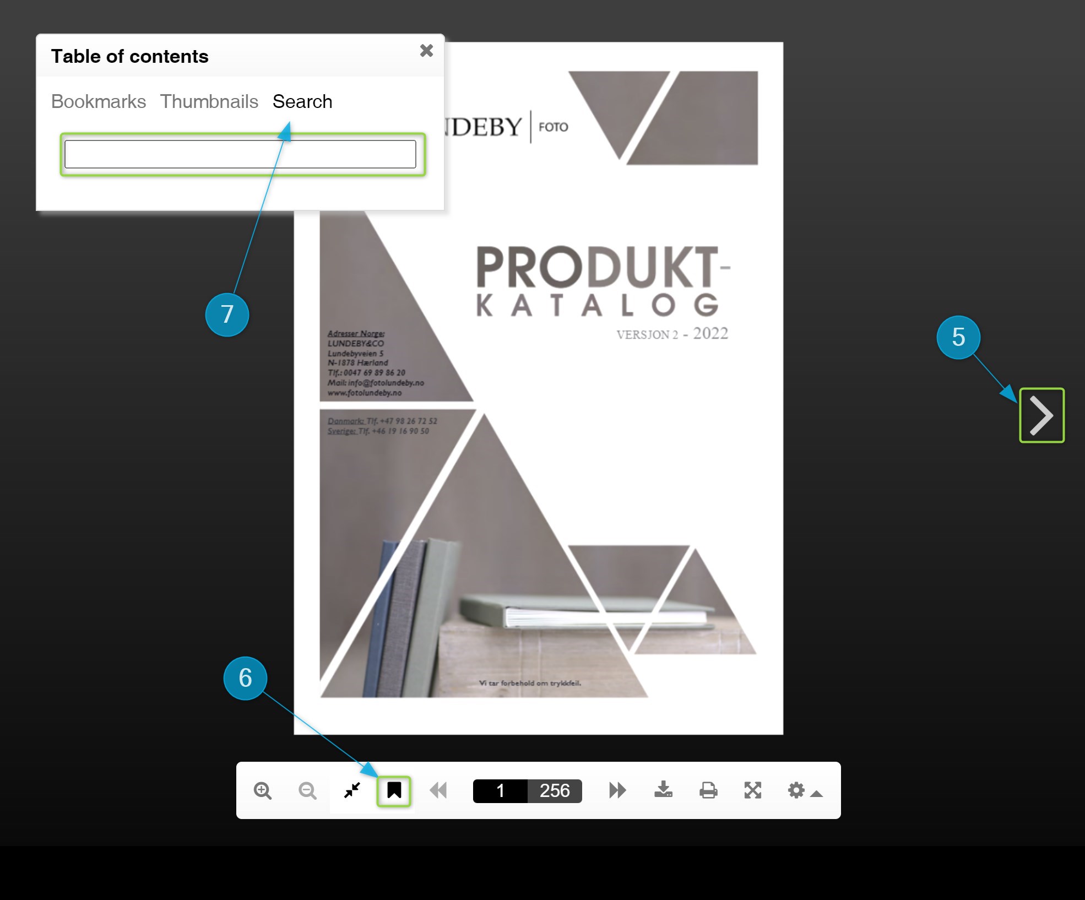This screenshot has height=900, width=1085.
Task: Close the Table of contents panel
Action: point(426,51)
